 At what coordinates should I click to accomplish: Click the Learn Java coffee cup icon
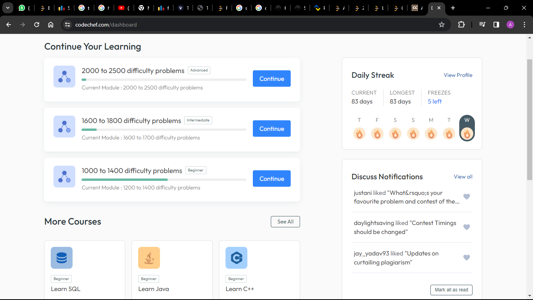pos(149,258)
